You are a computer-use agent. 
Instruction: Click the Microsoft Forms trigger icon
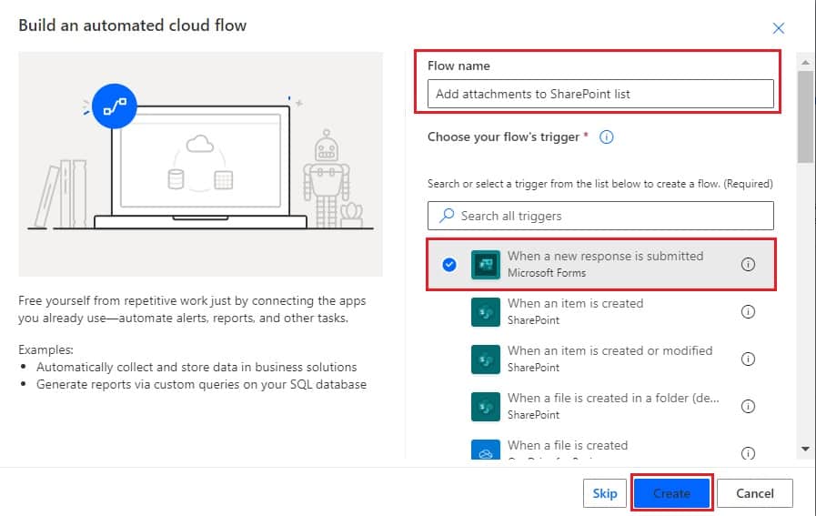486,265
